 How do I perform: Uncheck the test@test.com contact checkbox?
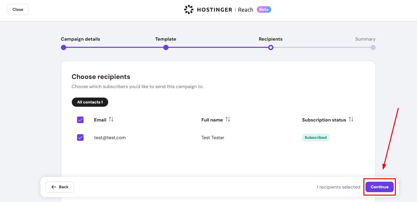pos(80,138)
